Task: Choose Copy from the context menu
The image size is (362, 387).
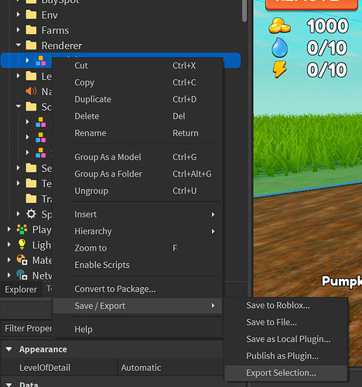Action: (x=138, y=83)
